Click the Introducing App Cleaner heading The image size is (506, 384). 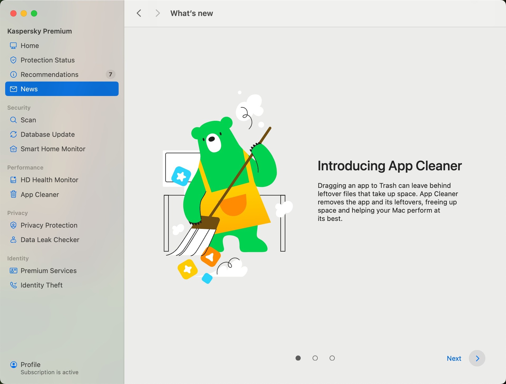click(390, 166)
